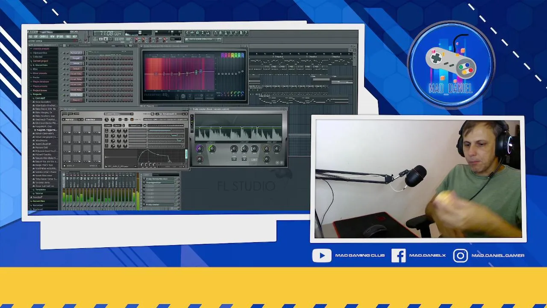Image resolution: width=547 pixels, height=308 pixels.
Task: Adjust the master volume slider beside the menu bar
Action: point(85,37)
